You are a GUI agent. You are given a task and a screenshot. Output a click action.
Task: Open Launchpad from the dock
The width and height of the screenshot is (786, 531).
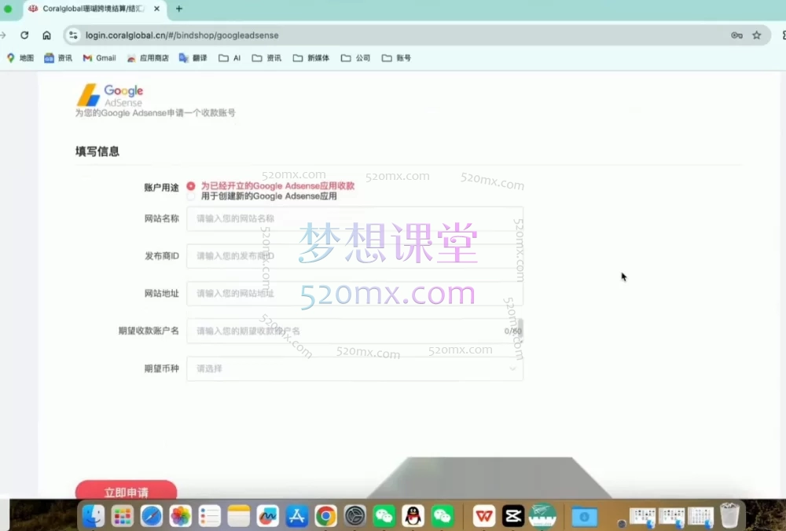123,516
